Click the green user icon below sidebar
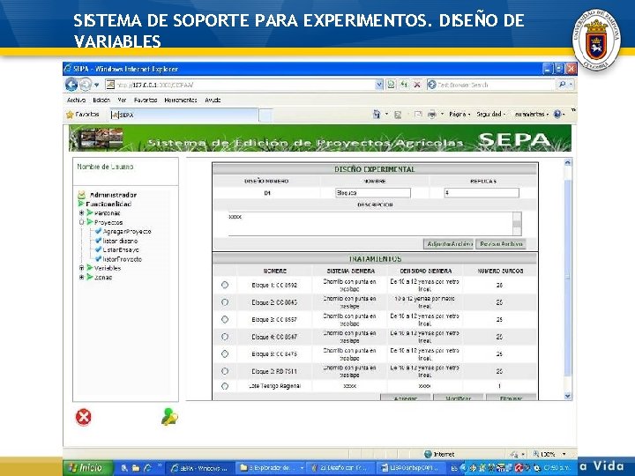The height and width of the screenshot is (476, 635). point(169,417)
